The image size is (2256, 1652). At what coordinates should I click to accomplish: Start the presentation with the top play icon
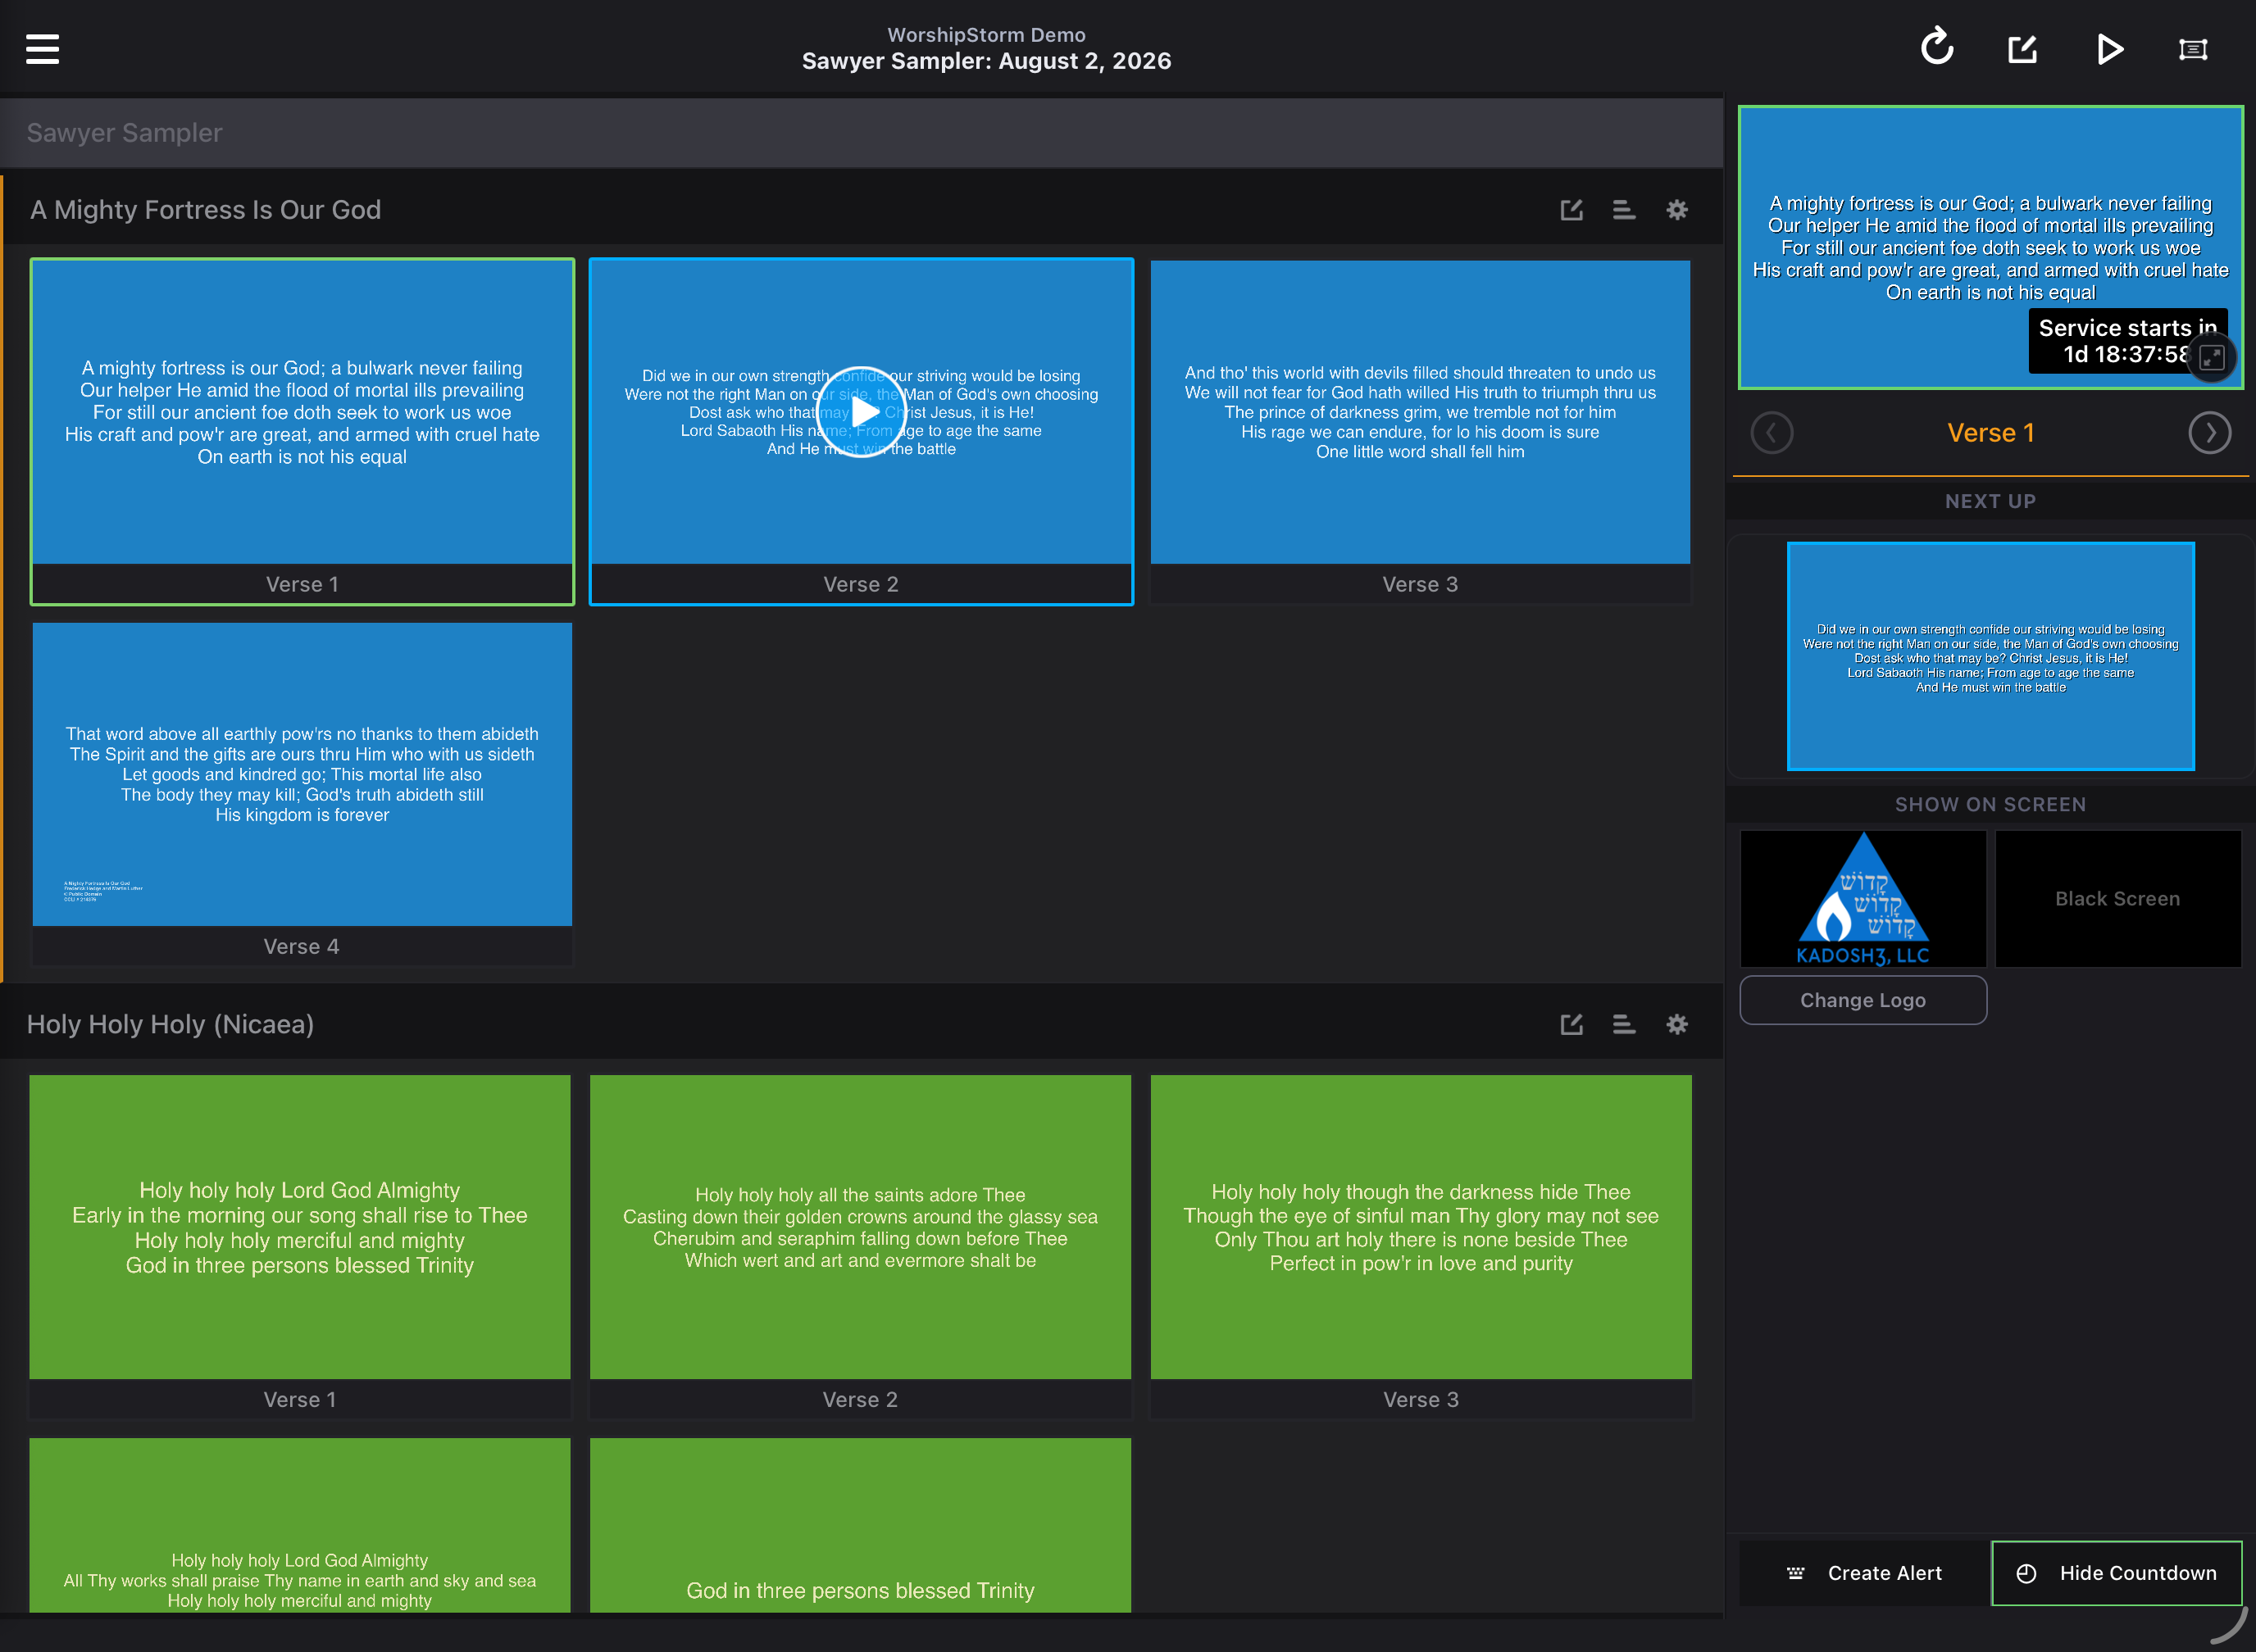point(2109,49)
